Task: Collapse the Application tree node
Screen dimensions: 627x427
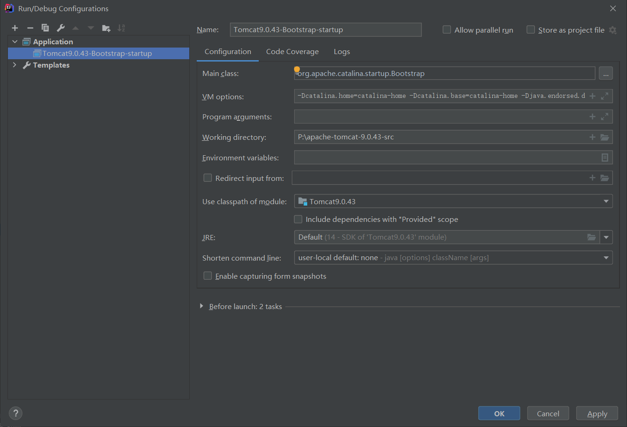Action: 15,41
